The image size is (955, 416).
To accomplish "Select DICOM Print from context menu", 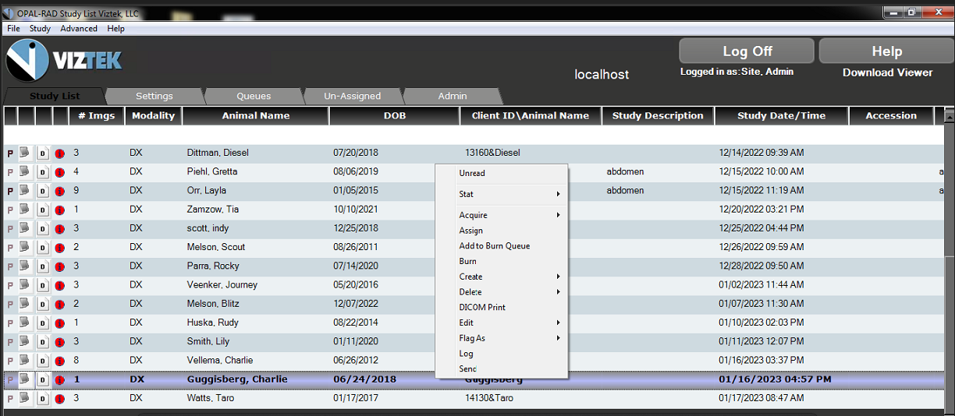I will pyautogui.click(x=482, y=308).
